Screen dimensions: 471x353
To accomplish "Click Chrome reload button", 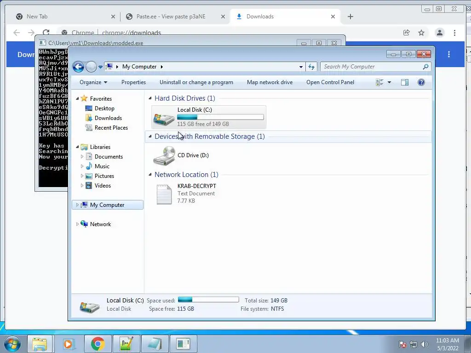I will 46,33.
